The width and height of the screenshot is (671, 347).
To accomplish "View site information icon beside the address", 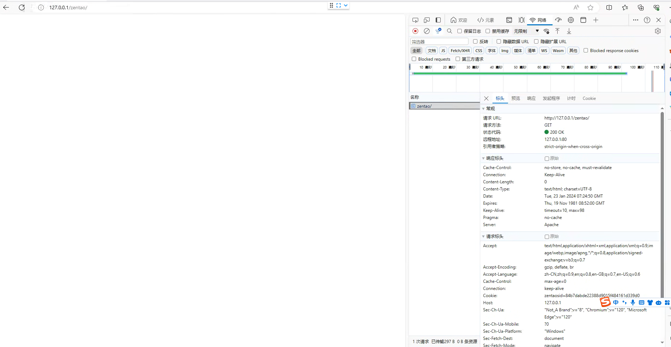I will (41, 7).
